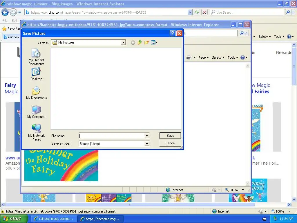The image size is (297, 223).
Task: Click the File name text field
Action: click(x=112, y=136)
